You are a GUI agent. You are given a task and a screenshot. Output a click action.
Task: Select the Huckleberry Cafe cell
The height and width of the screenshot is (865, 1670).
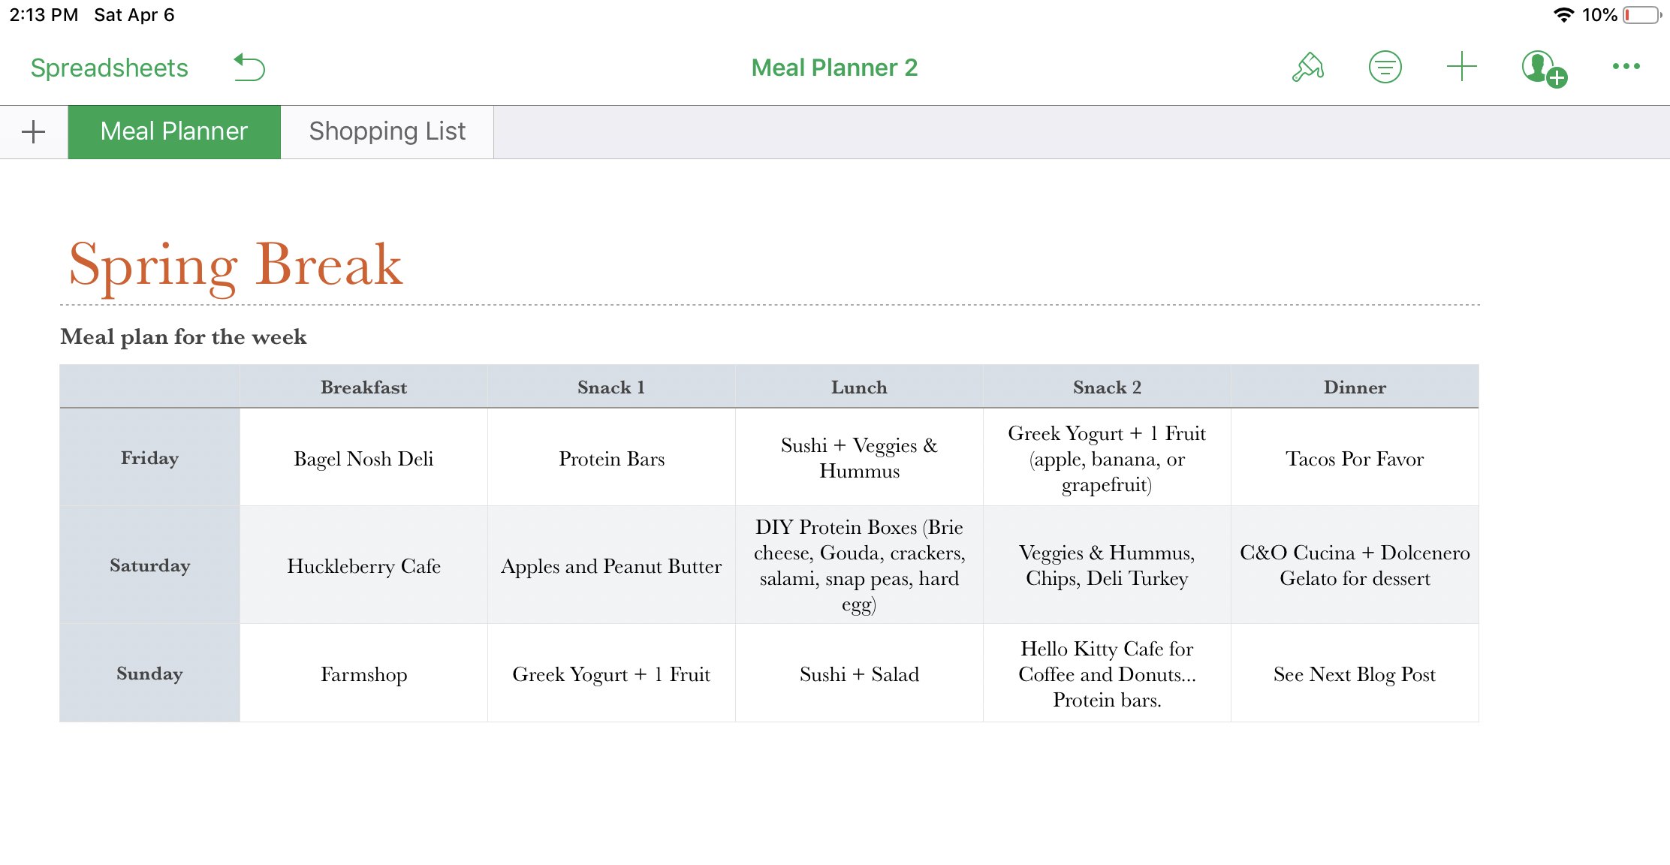click(363, 565)
